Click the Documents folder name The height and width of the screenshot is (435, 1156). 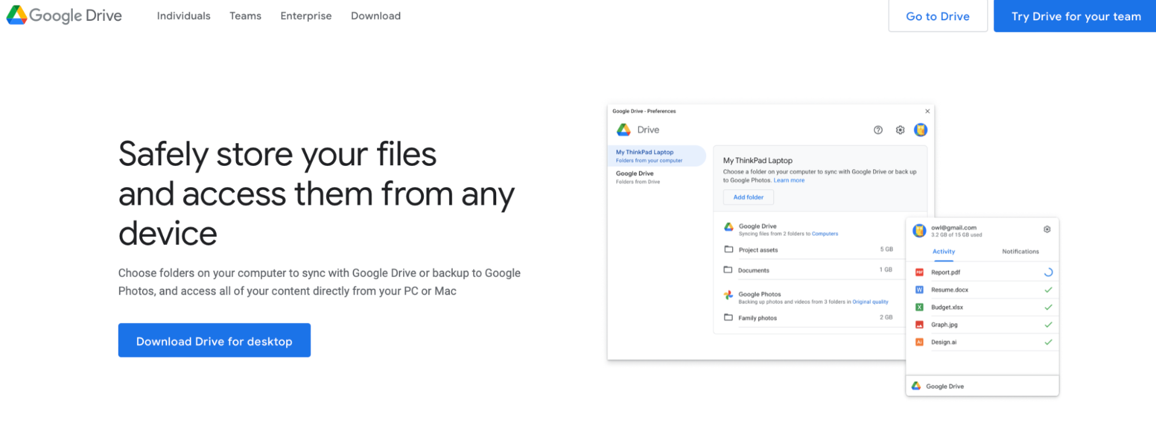[754, 270]
